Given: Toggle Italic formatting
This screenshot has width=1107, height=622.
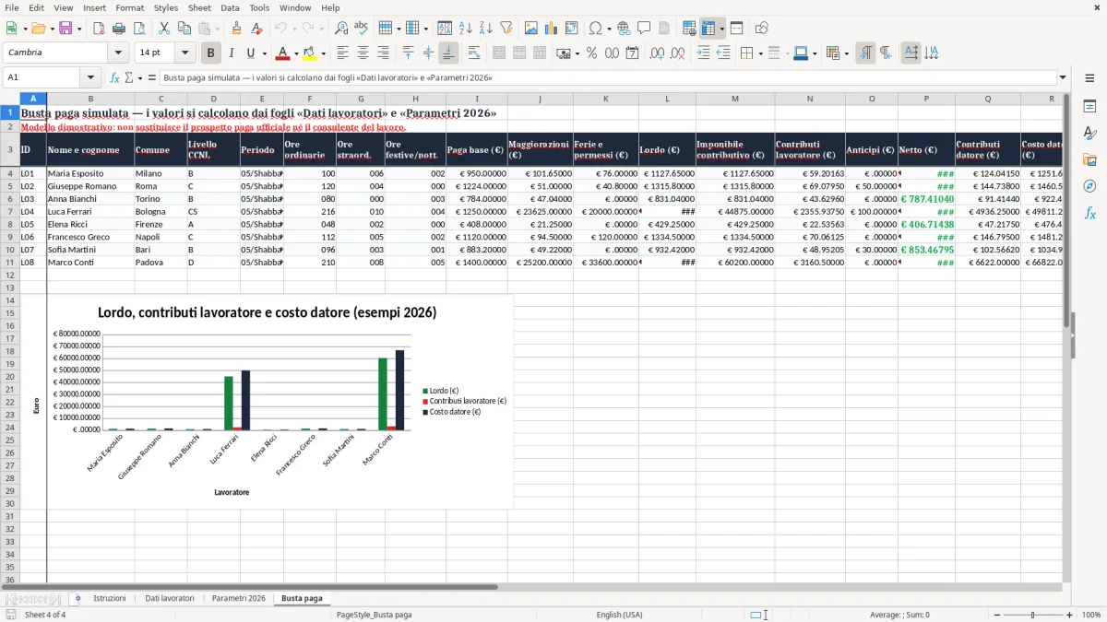Looking at the screenshot, I should (x=231, y=53).
